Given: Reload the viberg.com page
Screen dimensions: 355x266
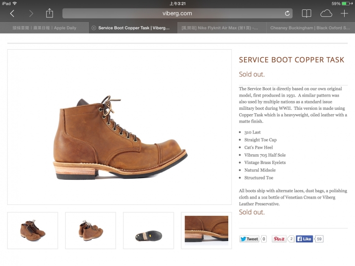Looking at the screenshot, I should coord(287,13).
